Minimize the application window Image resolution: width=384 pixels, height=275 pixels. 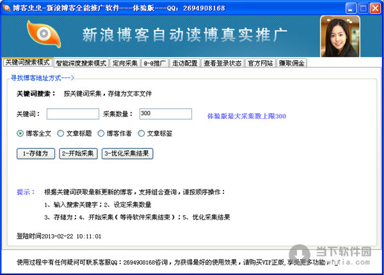coord(351,8)
